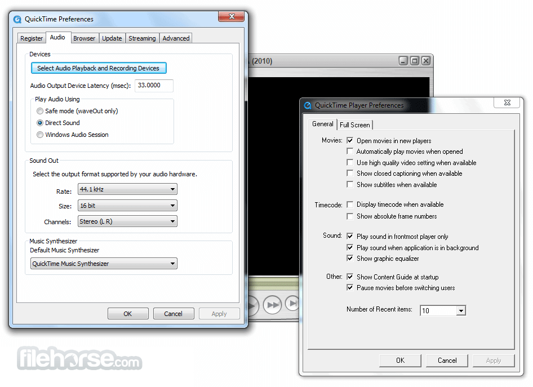Select the Audio tab
The width and height of the screenshot is (533, 387).
[x=57, y=37]
